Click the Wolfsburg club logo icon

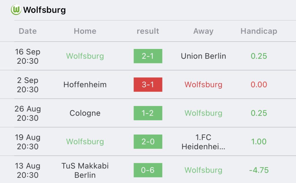click(x=16, y=10)
